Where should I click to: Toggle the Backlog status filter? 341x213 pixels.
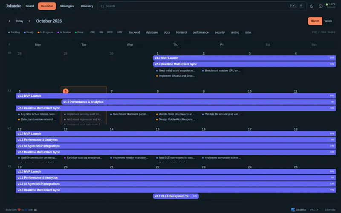[14, 32]
